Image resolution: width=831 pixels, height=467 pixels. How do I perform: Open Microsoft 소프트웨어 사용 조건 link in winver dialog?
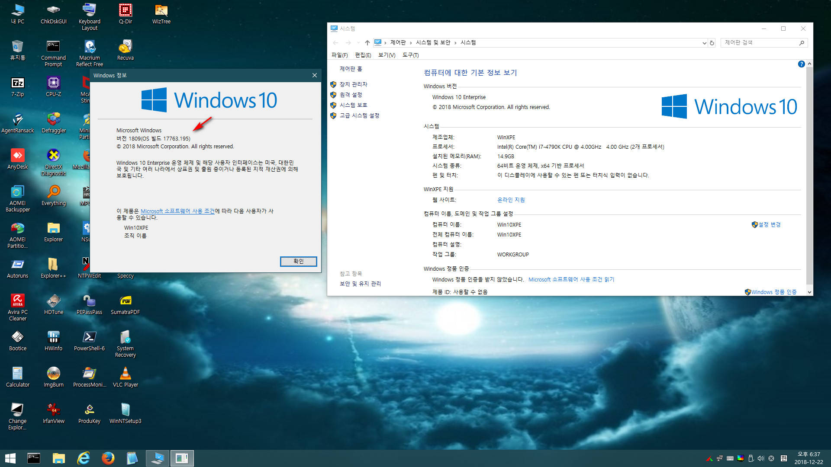tap(177, 211)
